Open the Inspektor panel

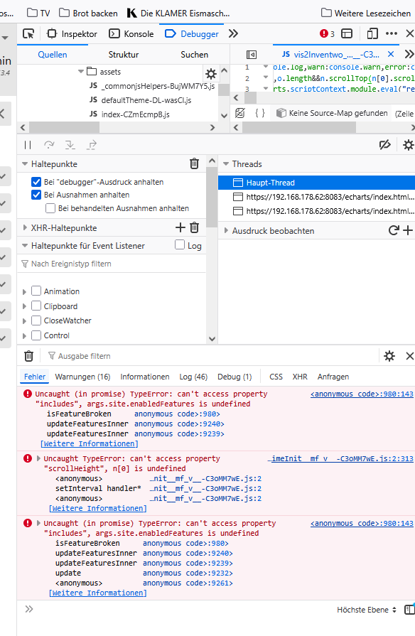point(72,34)
